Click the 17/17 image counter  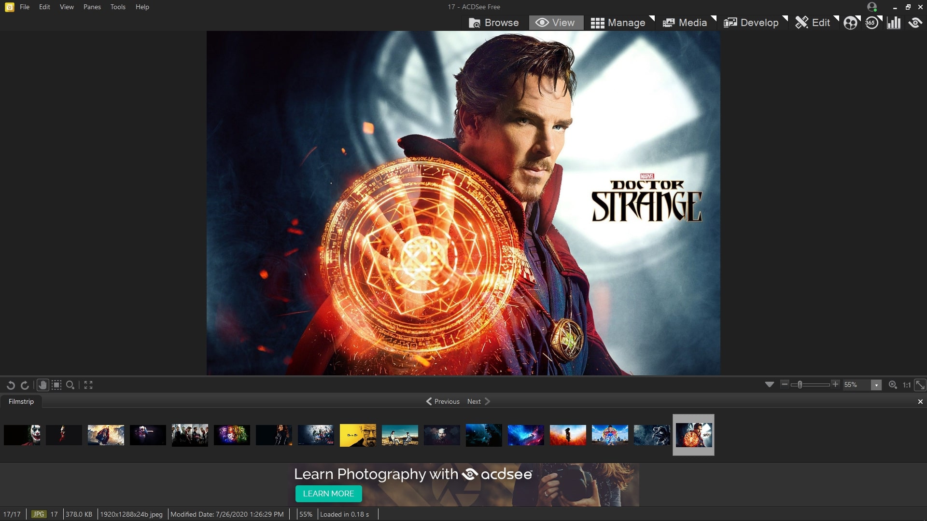point(12,514)
